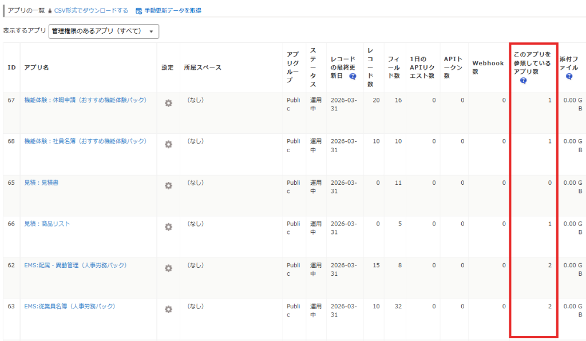Open the 機能体験：休暇申請 app link
Image resolution: width=586 pixels, height=341 pixels.
85,100
